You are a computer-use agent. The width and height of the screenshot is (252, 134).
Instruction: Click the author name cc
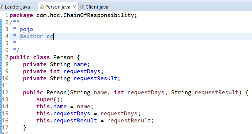coord(50,36)
